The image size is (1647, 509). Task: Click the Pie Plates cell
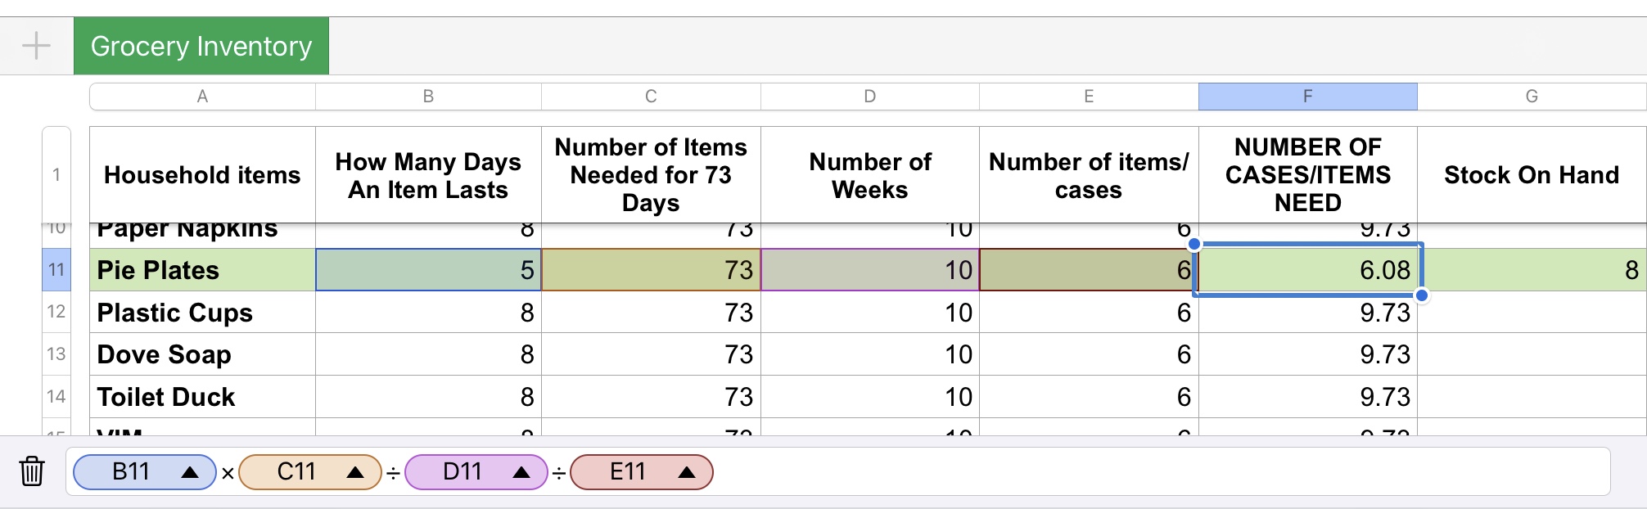point(202,270)
